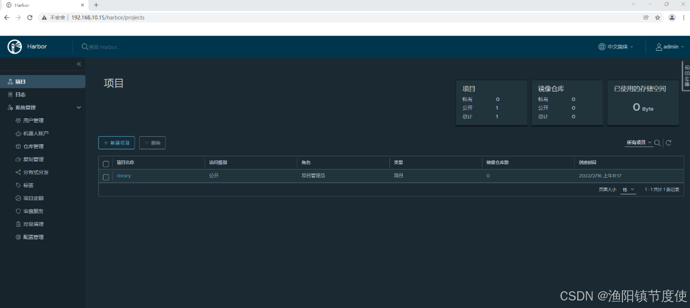Image resolution: width=690 pixels, height=308 pixels.
Task: Open 配置管理
Action: 34,237
